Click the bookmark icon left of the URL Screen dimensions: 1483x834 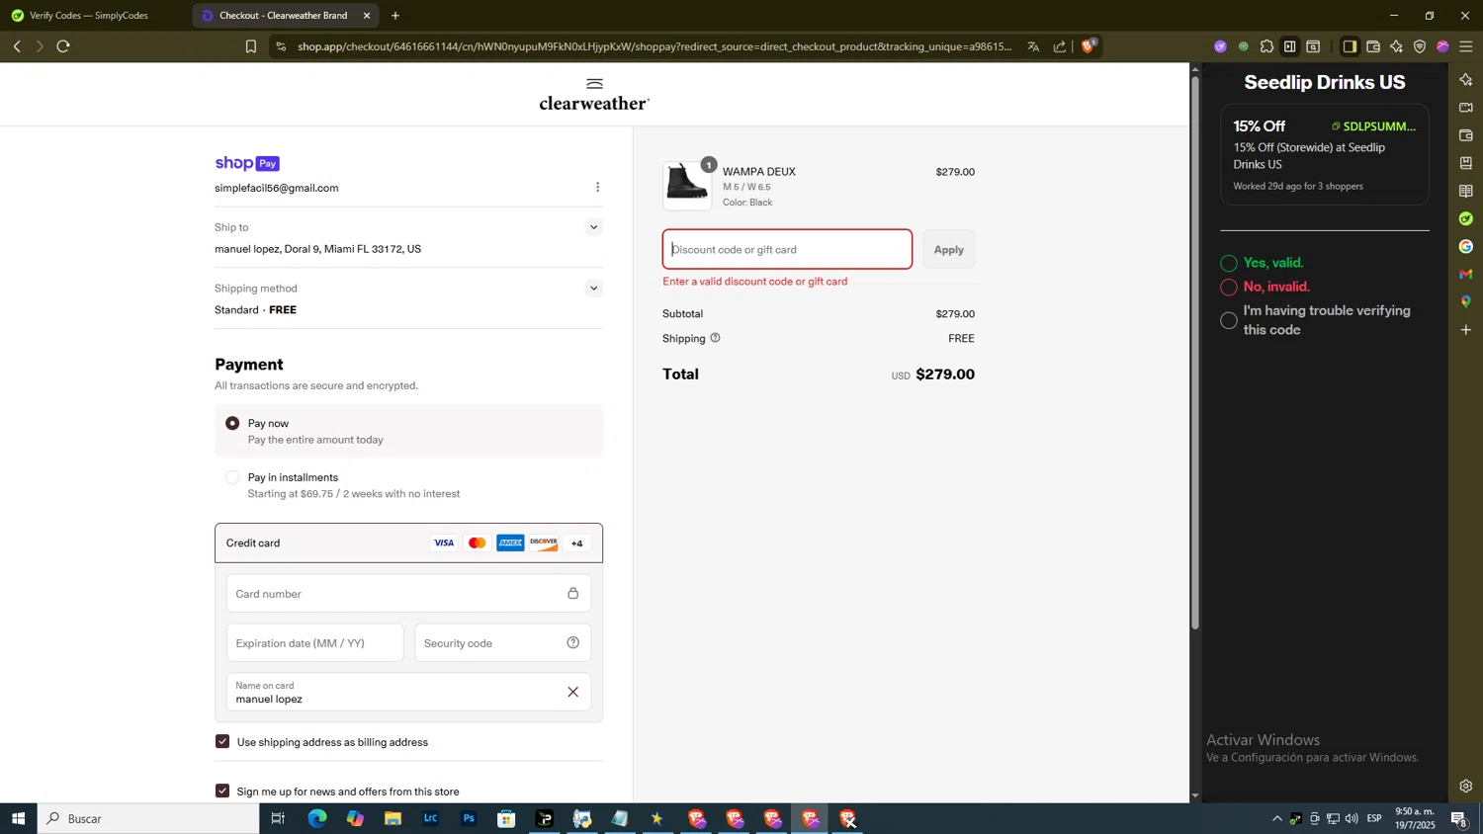pos(250,46)
